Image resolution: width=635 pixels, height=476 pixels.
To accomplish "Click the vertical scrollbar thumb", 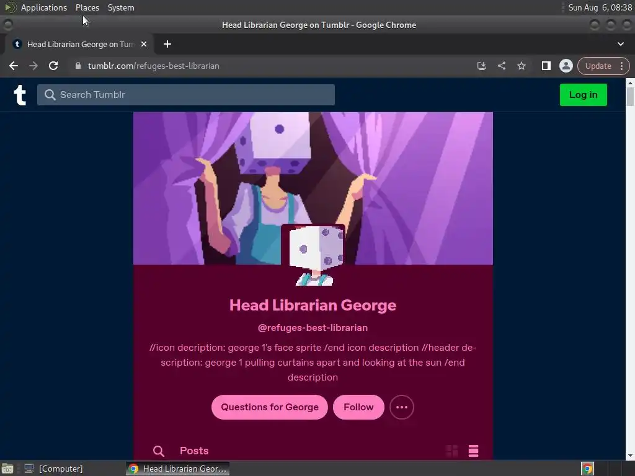I will [630, 96].
